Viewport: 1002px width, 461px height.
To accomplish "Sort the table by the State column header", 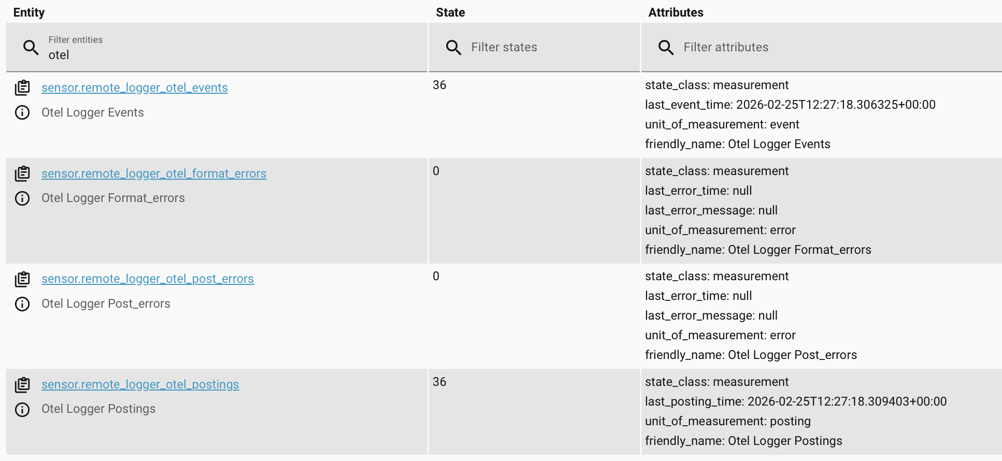I will (x=450, y=12).
